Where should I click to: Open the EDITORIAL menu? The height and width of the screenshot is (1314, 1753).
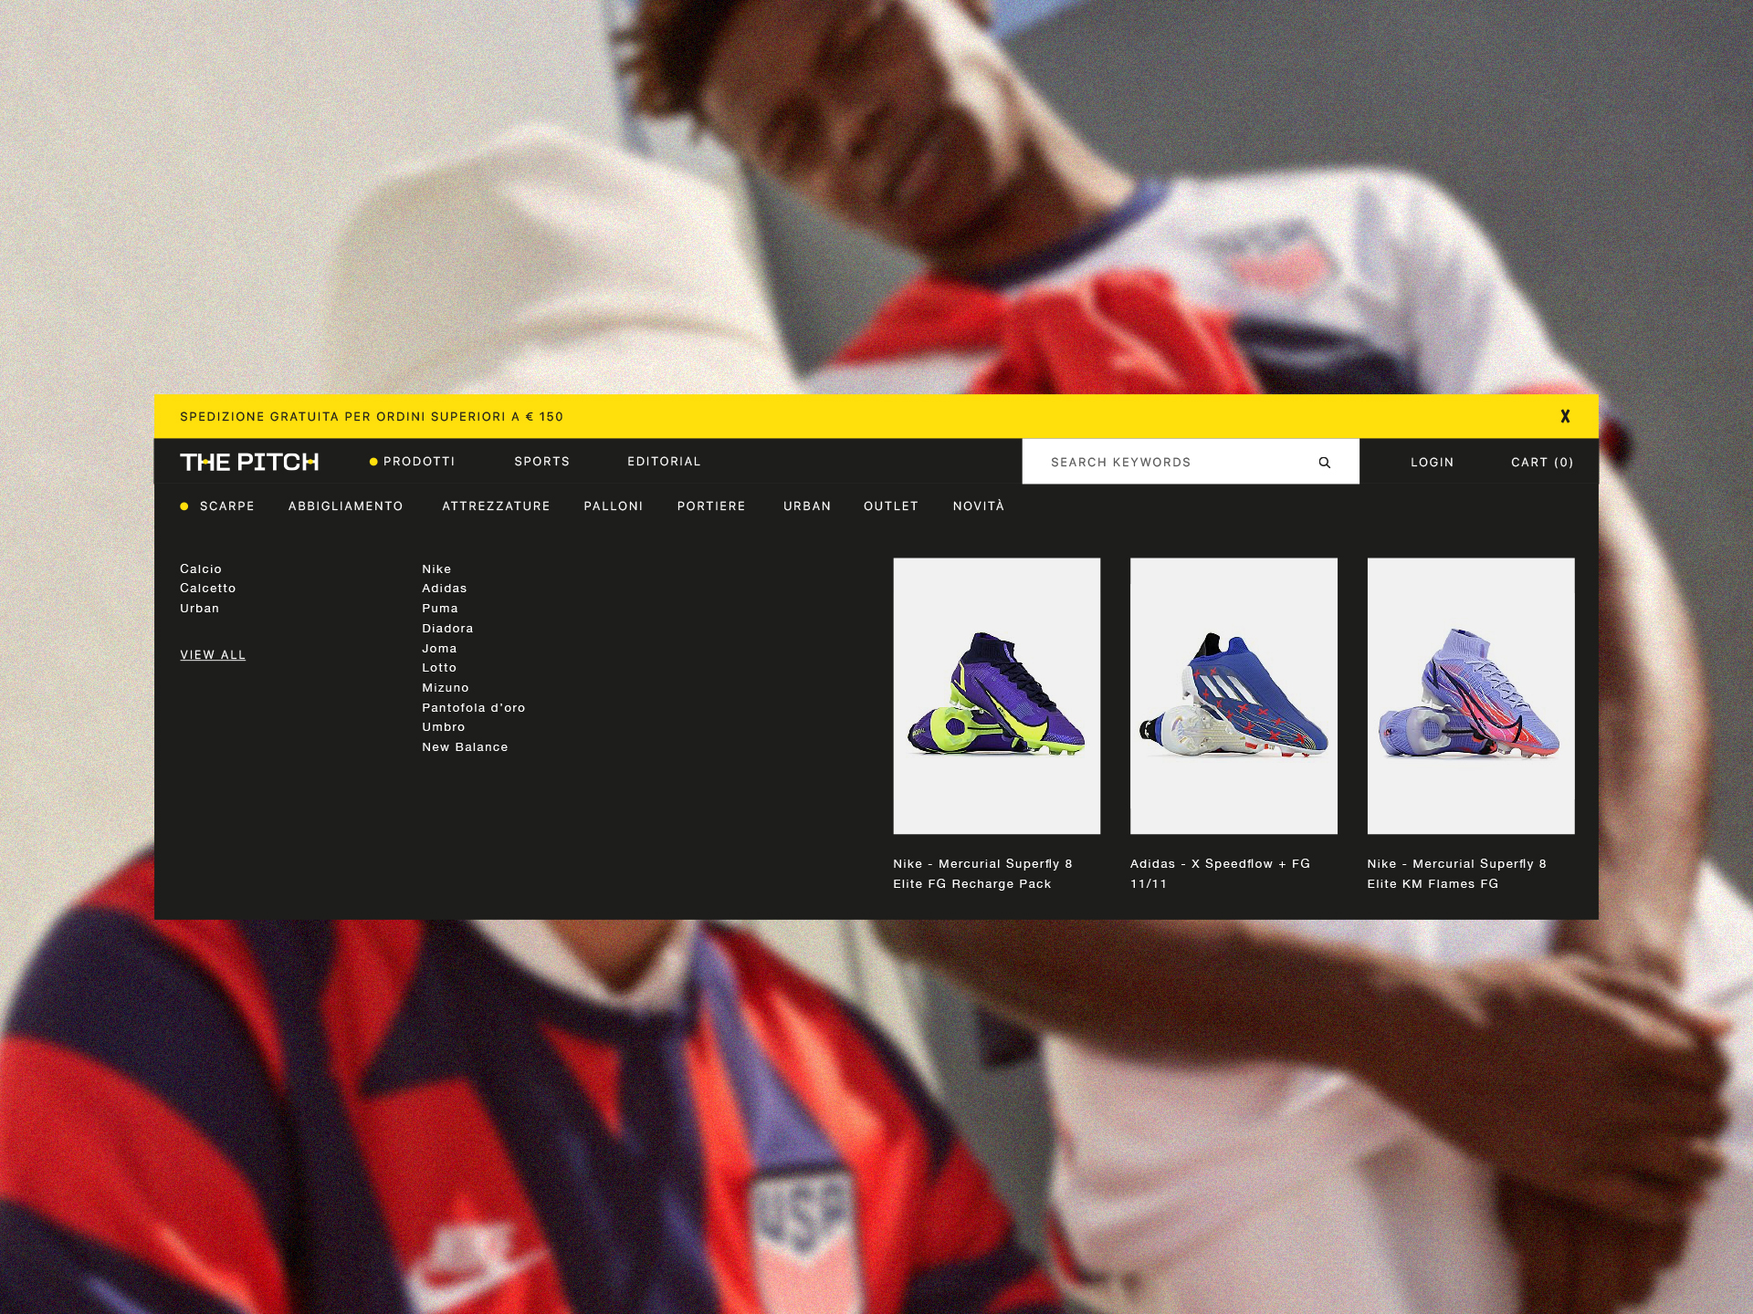click(664, 462)
